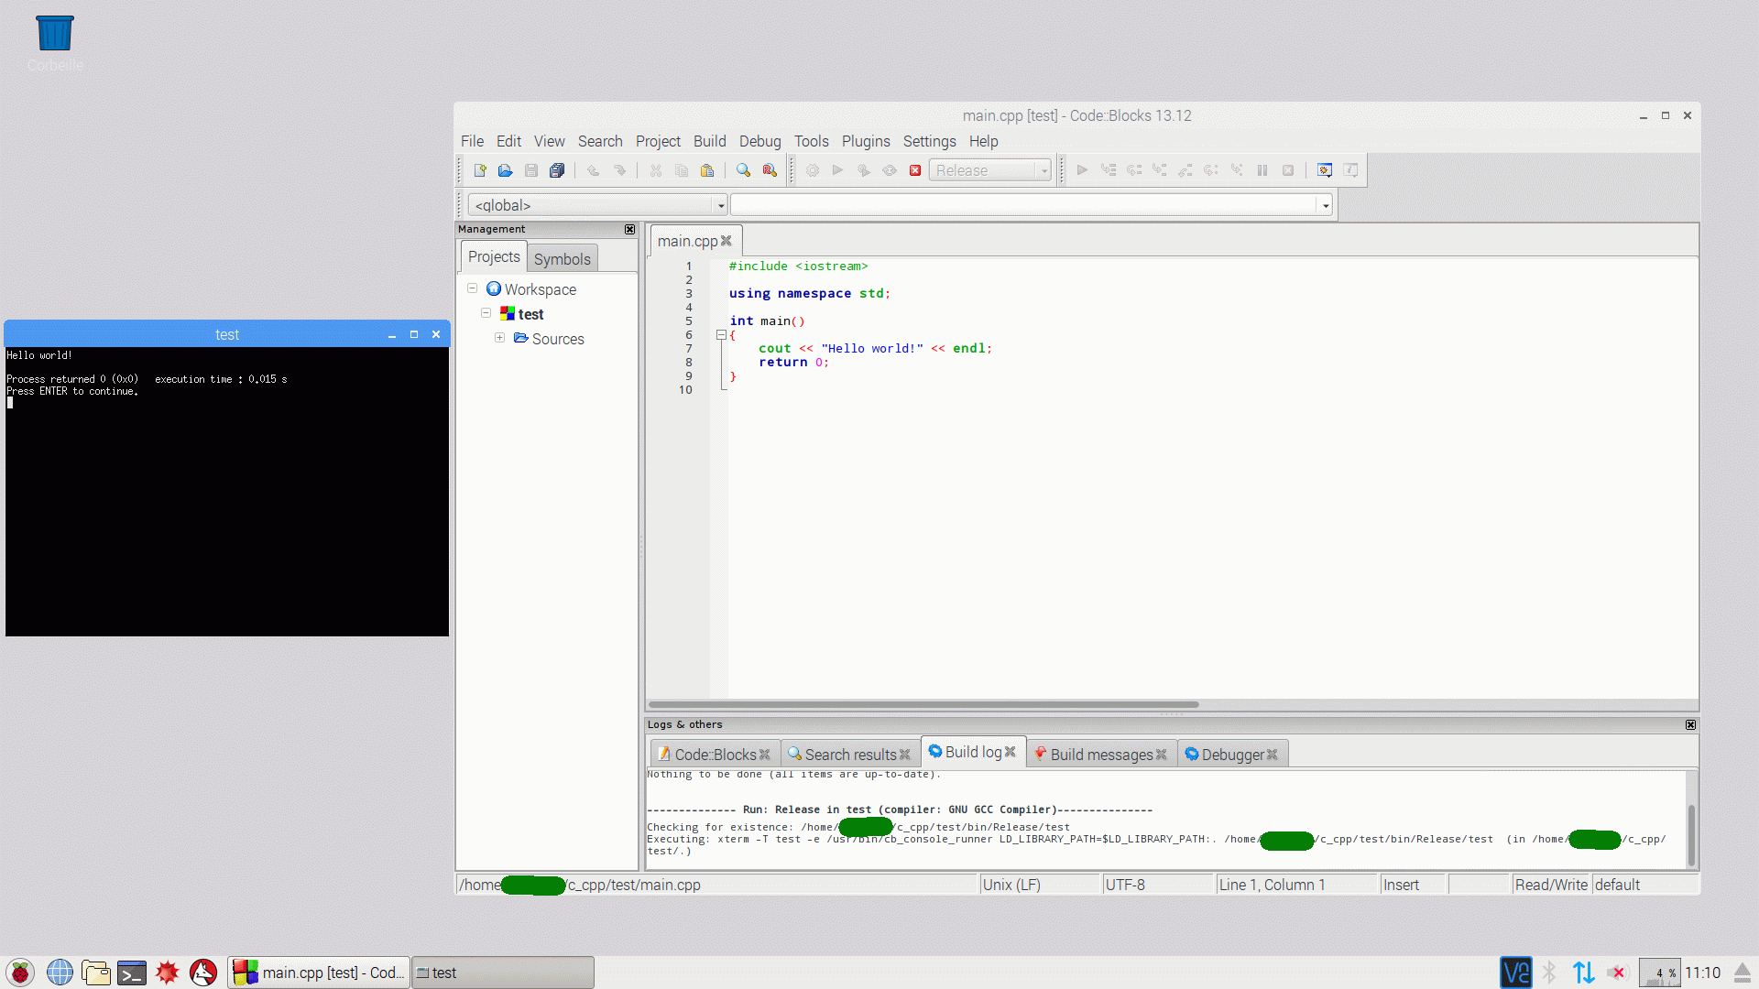Click the Replace toolbar icon

pyautogui.click(x=770, y=170)
